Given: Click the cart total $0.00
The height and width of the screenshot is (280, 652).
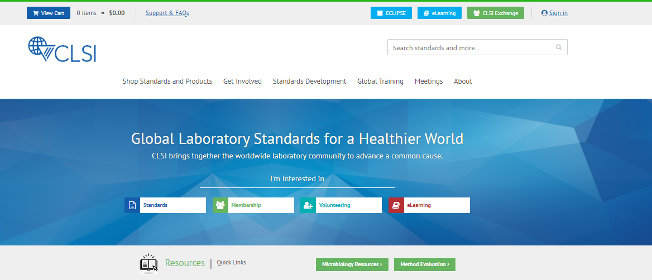Looking at the screenshot, I should click(x=117, y=13).
